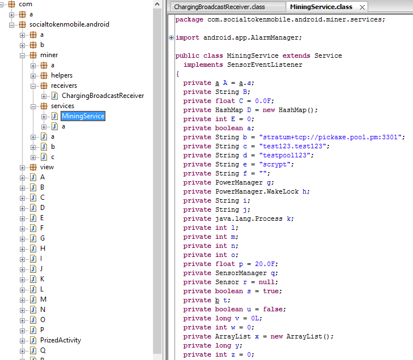Click the package declaration line
The width and height of the screenshot is (413, 360).
[280, 19]
